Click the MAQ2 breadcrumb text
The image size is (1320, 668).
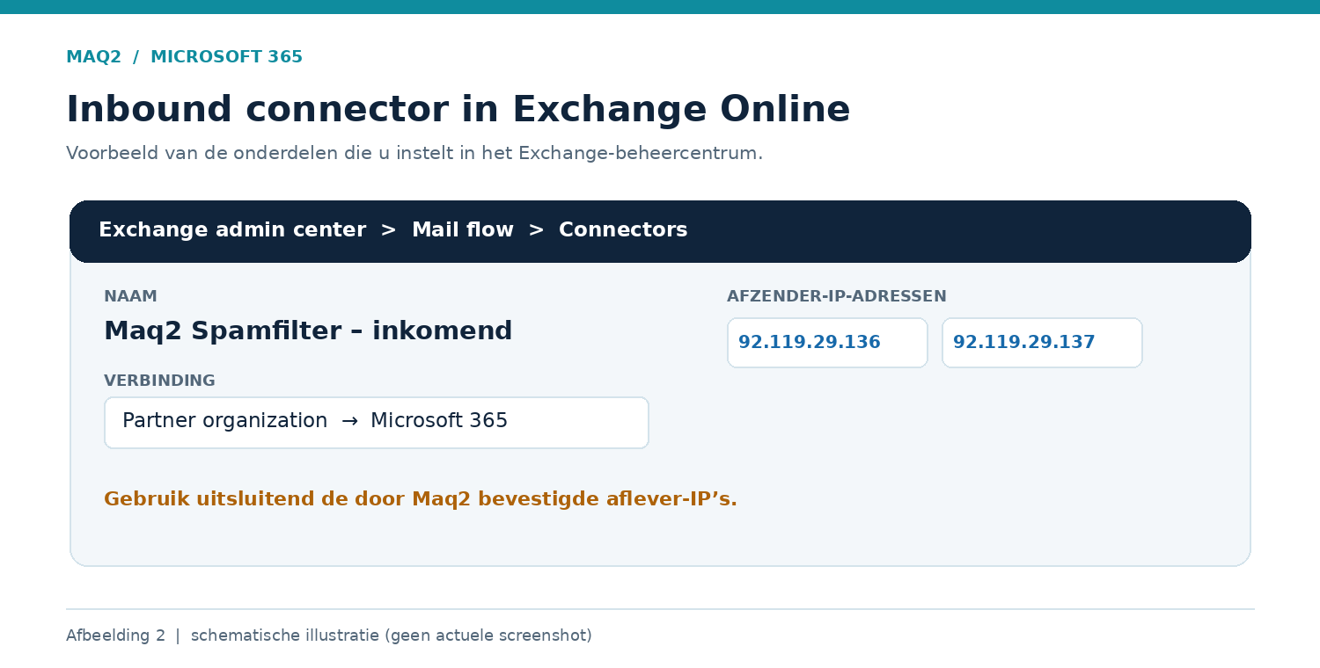point(94,57)
